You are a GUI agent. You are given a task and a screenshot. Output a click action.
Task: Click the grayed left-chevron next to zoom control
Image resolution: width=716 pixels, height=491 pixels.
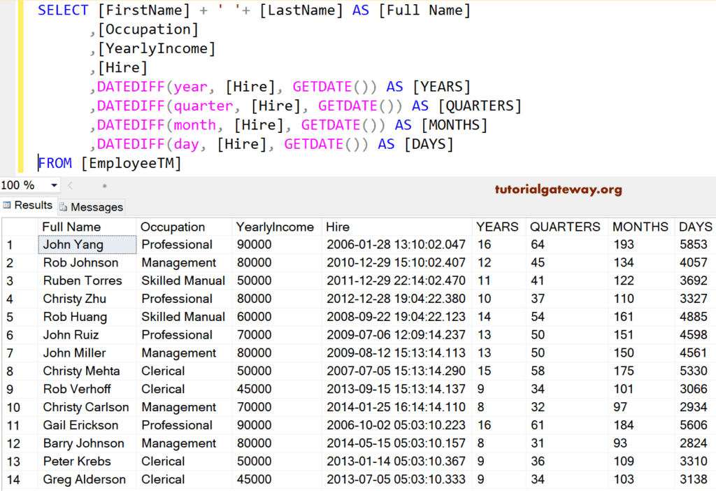click(x=70, y=185)
